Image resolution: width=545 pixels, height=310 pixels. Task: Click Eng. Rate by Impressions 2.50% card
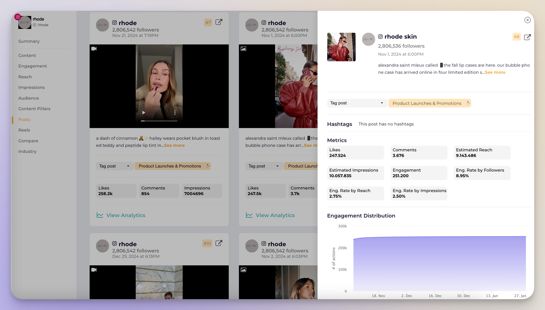[x=419, y=193]
